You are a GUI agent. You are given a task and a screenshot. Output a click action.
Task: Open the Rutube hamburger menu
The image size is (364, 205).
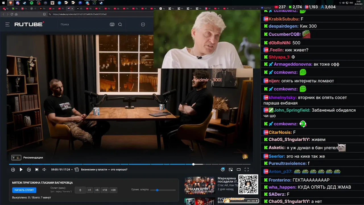(x=7, y=24)
